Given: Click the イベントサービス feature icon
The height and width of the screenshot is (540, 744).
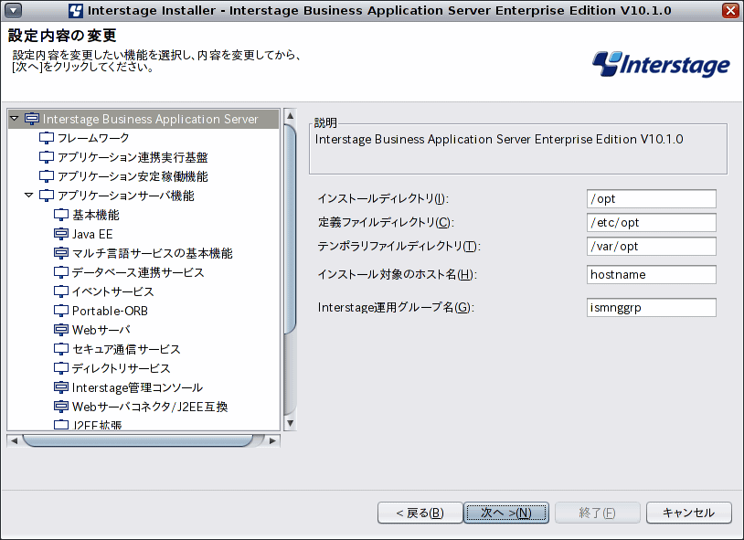Looking at the screenshot, I should (x=61, y=291).
